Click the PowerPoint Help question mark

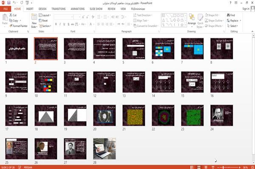click(230, 3)
